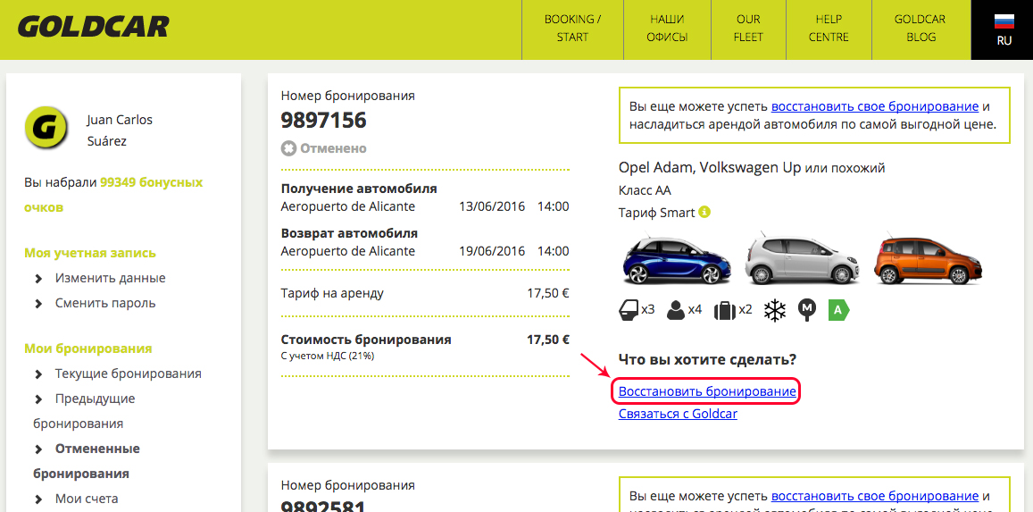This screenshot has width=1033, height=512.
Task: Click the Goldcar logo
Action: tap(93, 27)
